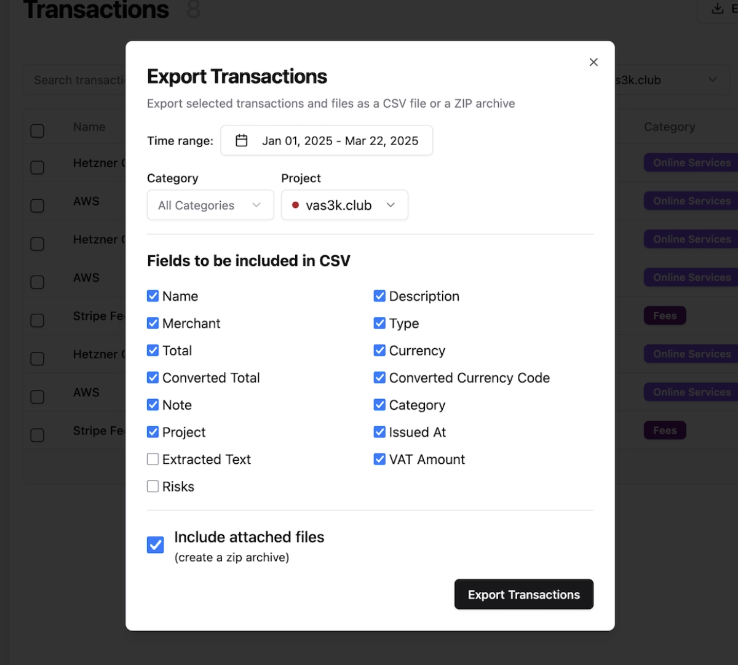Enable the Extracted Text checkbox
Image resolution: width=738 pixels, height=665 pixels.
(153, 459)
